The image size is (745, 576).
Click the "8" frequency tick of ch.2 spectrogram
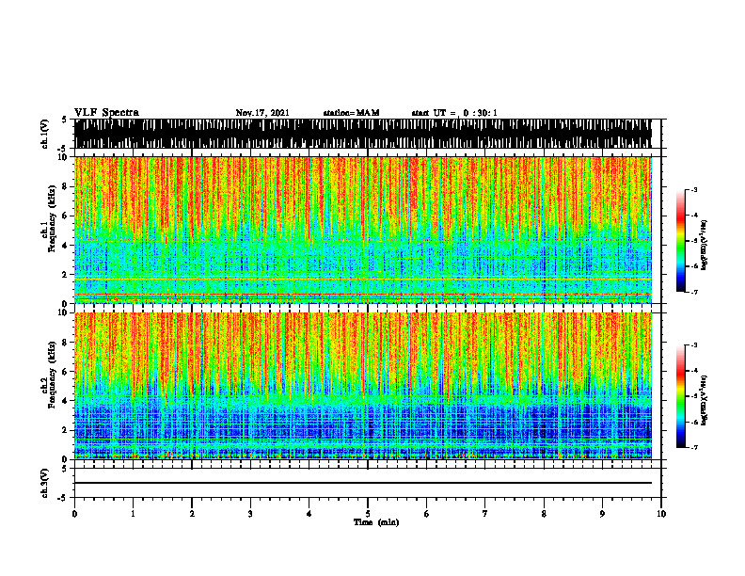[x=66, y=343]
